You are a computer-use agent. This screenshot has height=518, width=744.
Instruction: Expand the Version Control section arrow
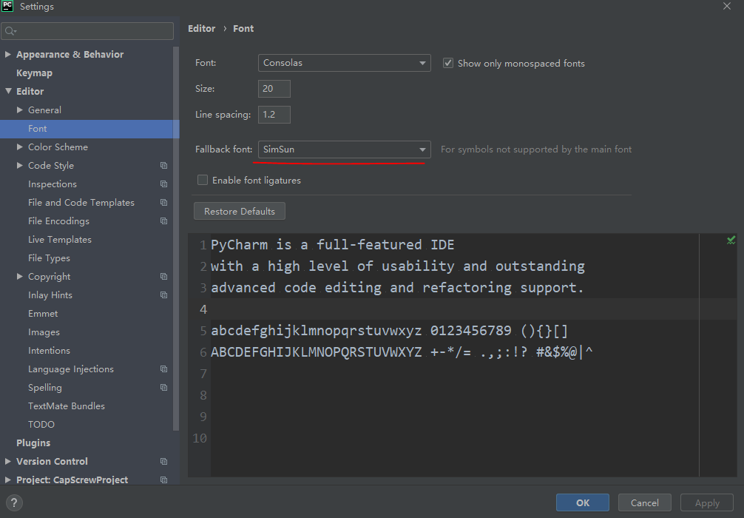click(8, 461)
